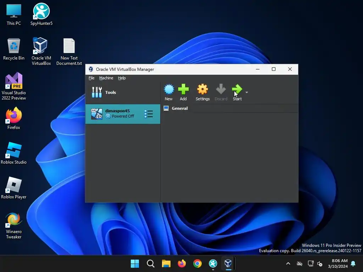Click the network status tray icon
This screenshot has height=272, width=363.
[311, 263]
